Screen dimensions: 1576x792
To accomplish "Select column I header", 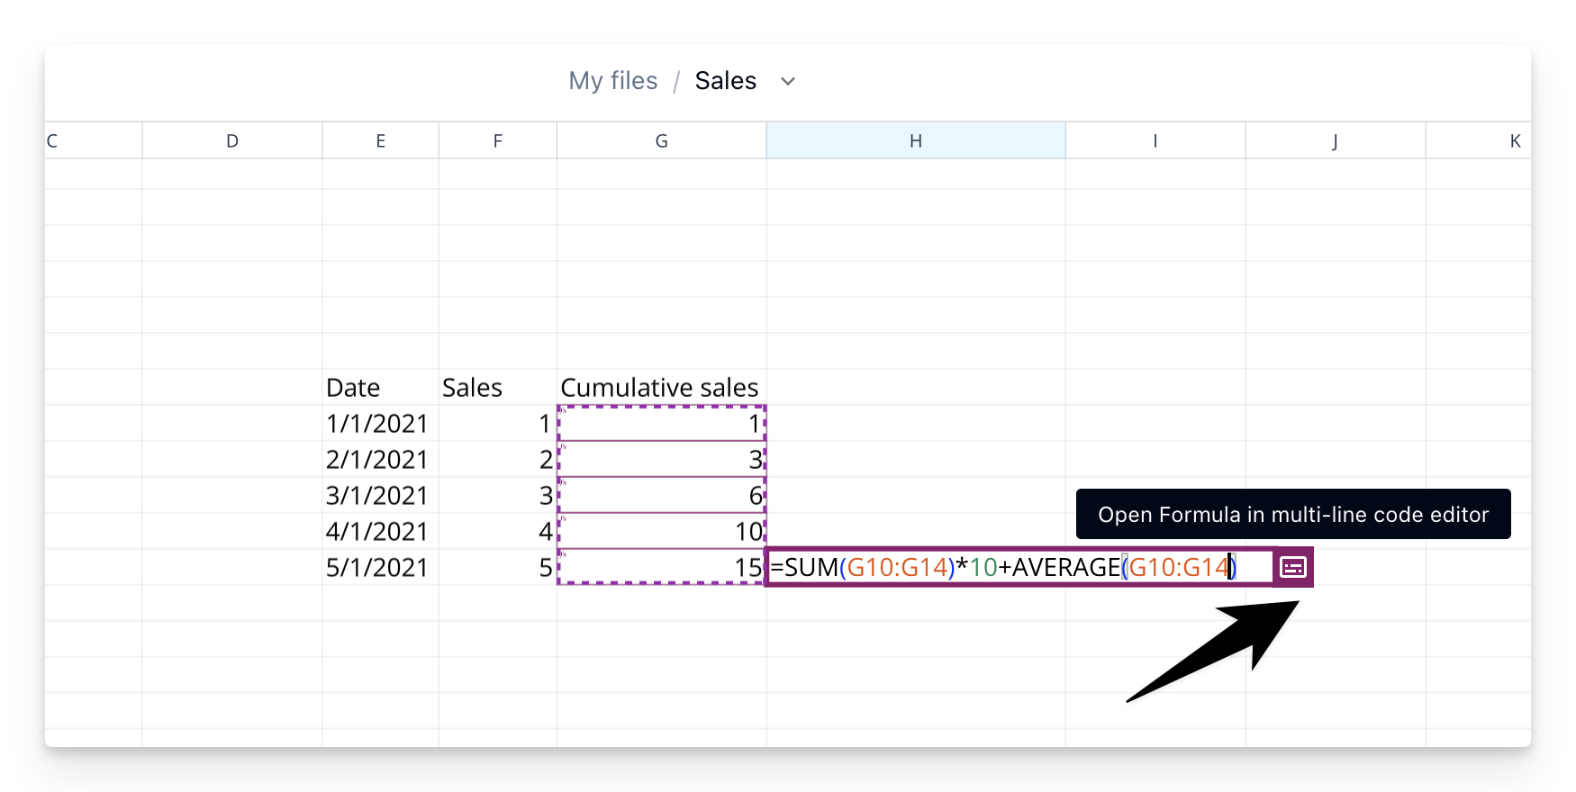I will coord(1155,140).
